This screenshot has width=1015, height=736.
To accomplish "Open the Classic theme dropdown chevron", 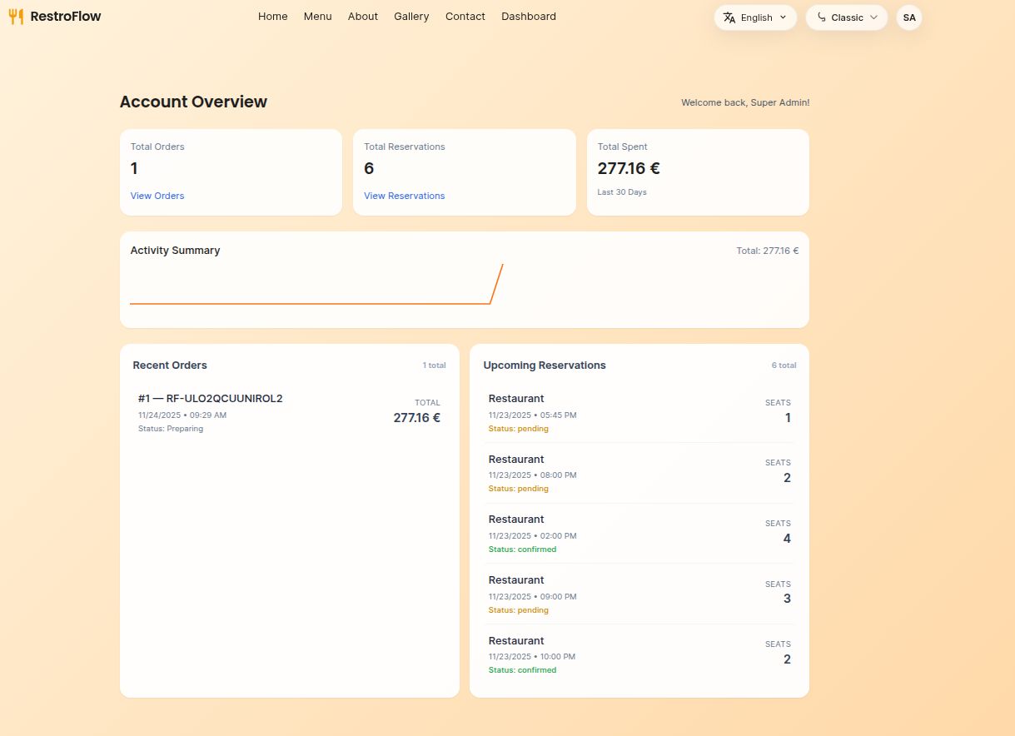I will tap(873, 17).
